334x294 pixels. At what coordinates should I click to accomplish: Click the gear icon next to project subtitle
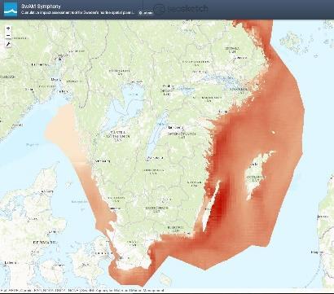[141, 13]
